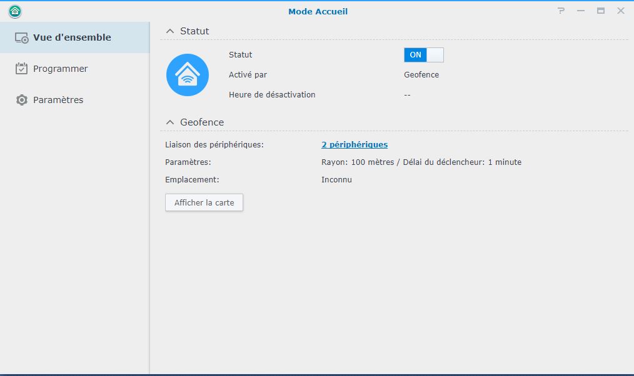Collapse the Geofence section chevron
The width and height of the screenshot is (634, 376).
(170, 122)
